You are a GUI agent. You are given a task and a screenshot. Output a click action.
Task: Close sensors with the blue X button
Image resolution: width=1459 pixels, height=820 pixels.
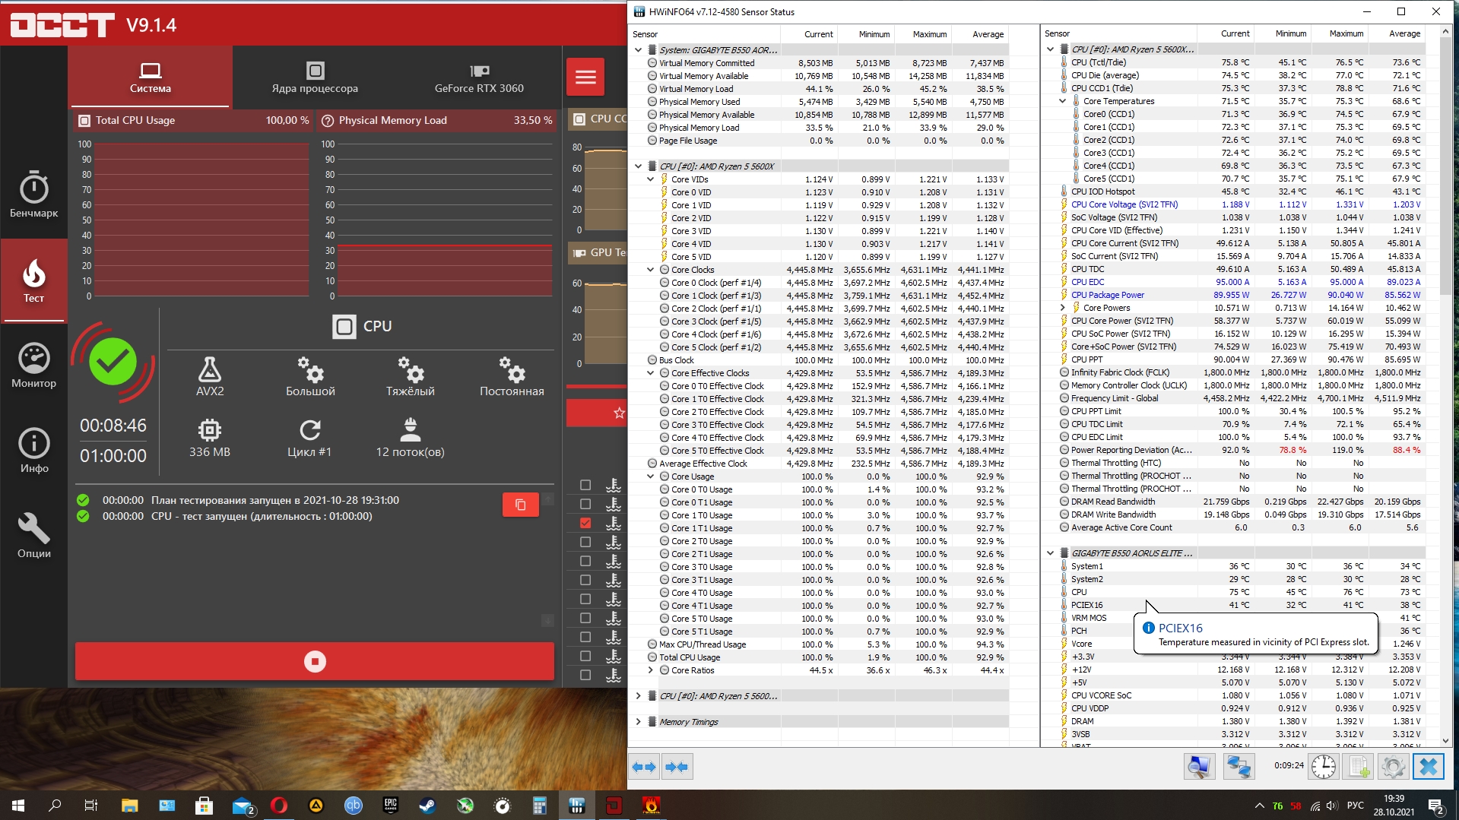click(1429, 767)
